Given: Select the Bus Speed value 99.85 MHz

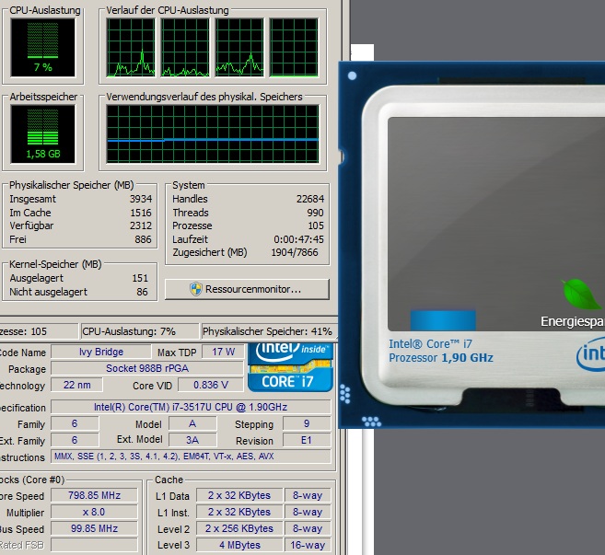Looking at the screenshot, I should pos(94,528).
